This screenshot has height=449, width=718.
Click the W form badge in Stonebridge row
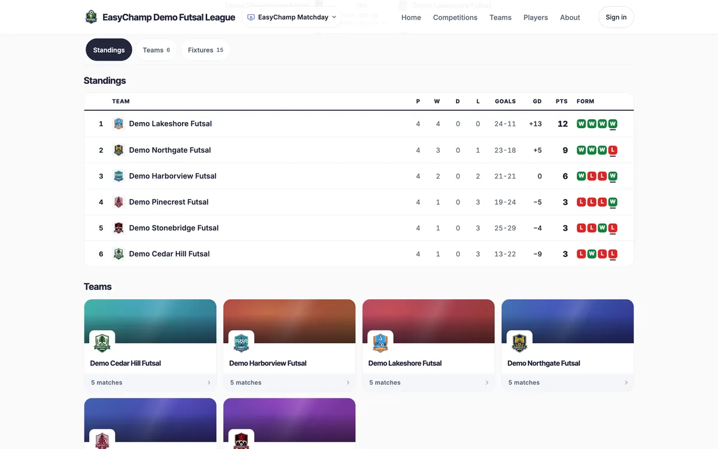click(x=602, y=228)
